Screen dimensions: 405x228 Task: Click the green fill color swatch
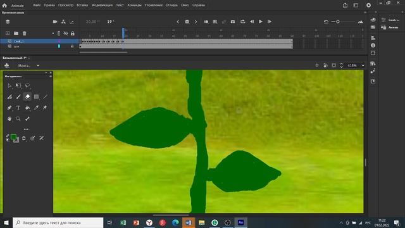pyautogui.click(x=13, y=137)
